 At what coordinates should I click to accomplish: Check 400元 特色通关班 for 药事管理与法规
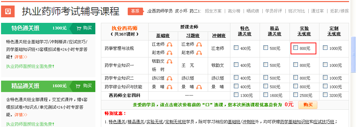pyautogui.click(x=236, y=48)
